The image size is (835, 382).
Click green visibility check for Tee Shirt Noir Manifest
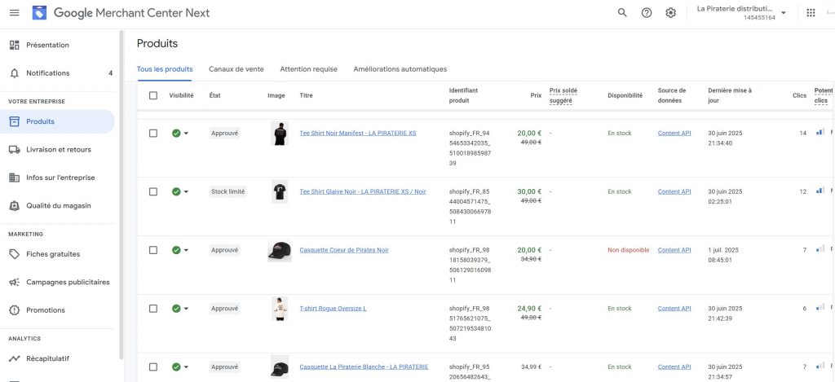(x=176, y=133)
